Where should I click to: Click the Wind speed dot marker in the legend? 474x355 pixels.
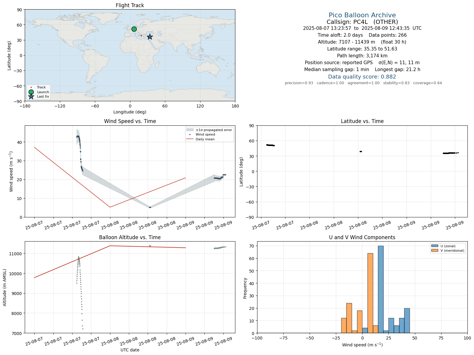point(190,135)
